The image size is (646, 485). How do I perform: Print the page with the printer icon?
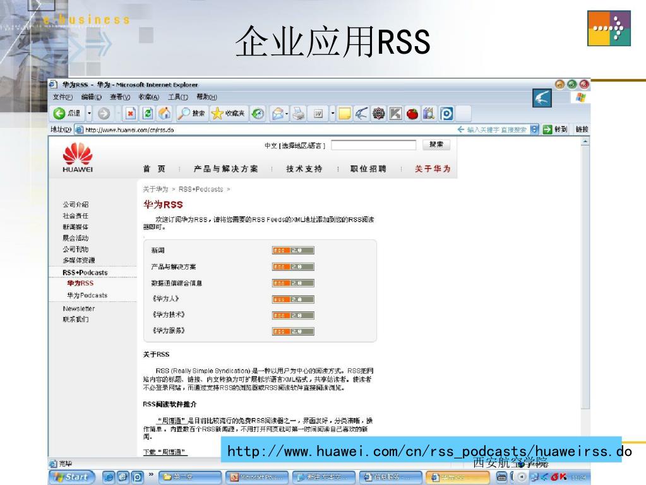298,113
